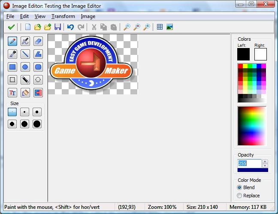Open the File menu

coord(10,16)
